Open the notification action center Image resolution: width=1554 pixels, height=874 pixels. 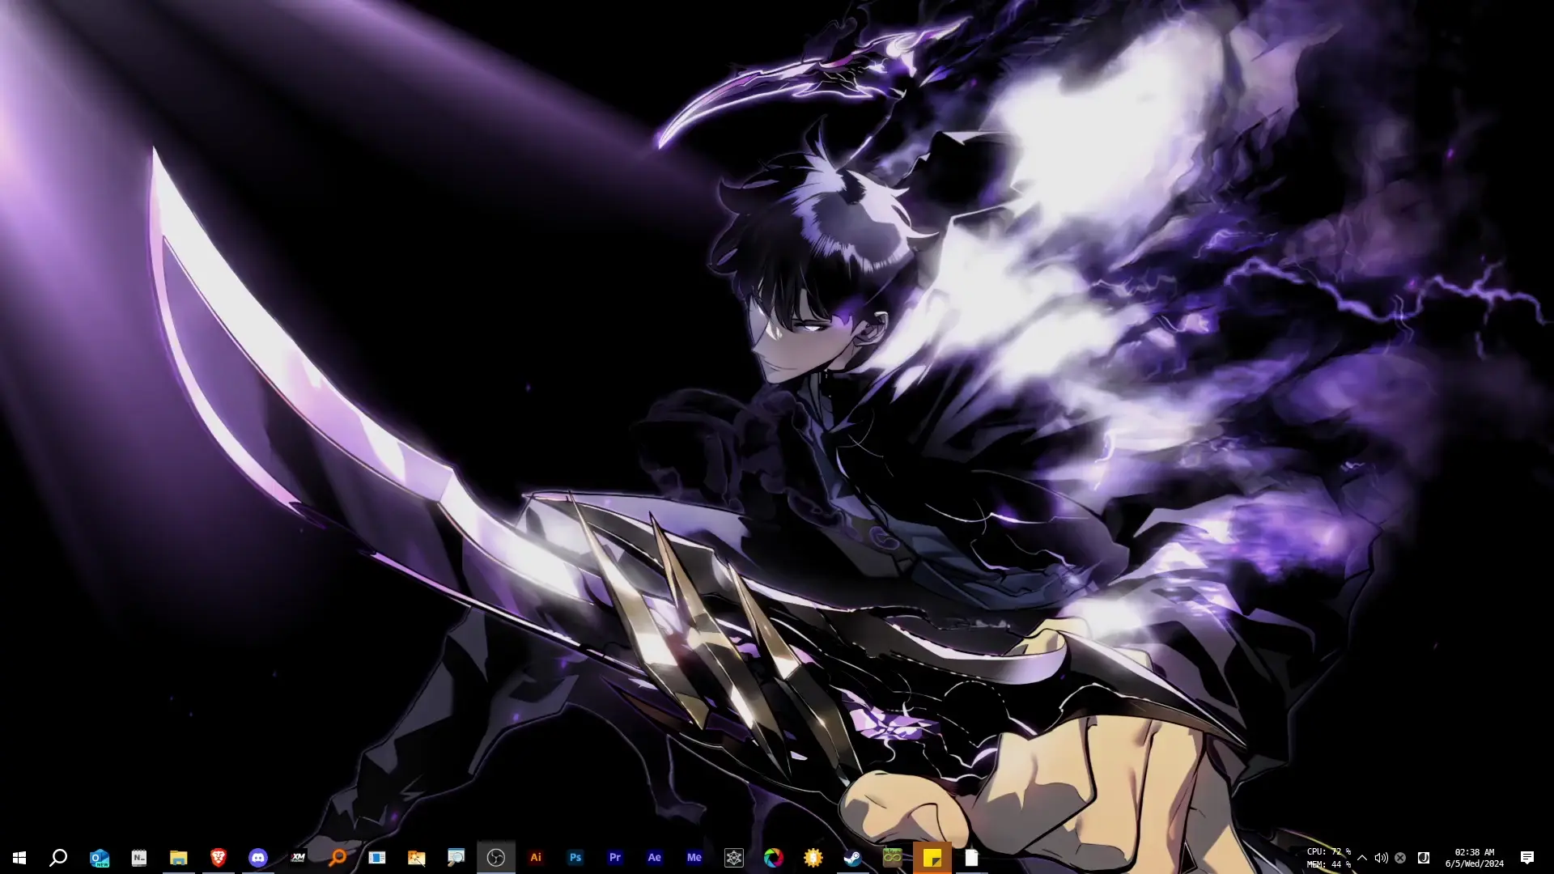pos(1526,858)
